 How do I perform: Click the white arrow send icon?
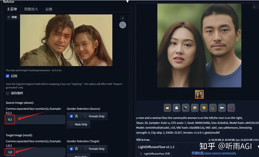[222, 108]
